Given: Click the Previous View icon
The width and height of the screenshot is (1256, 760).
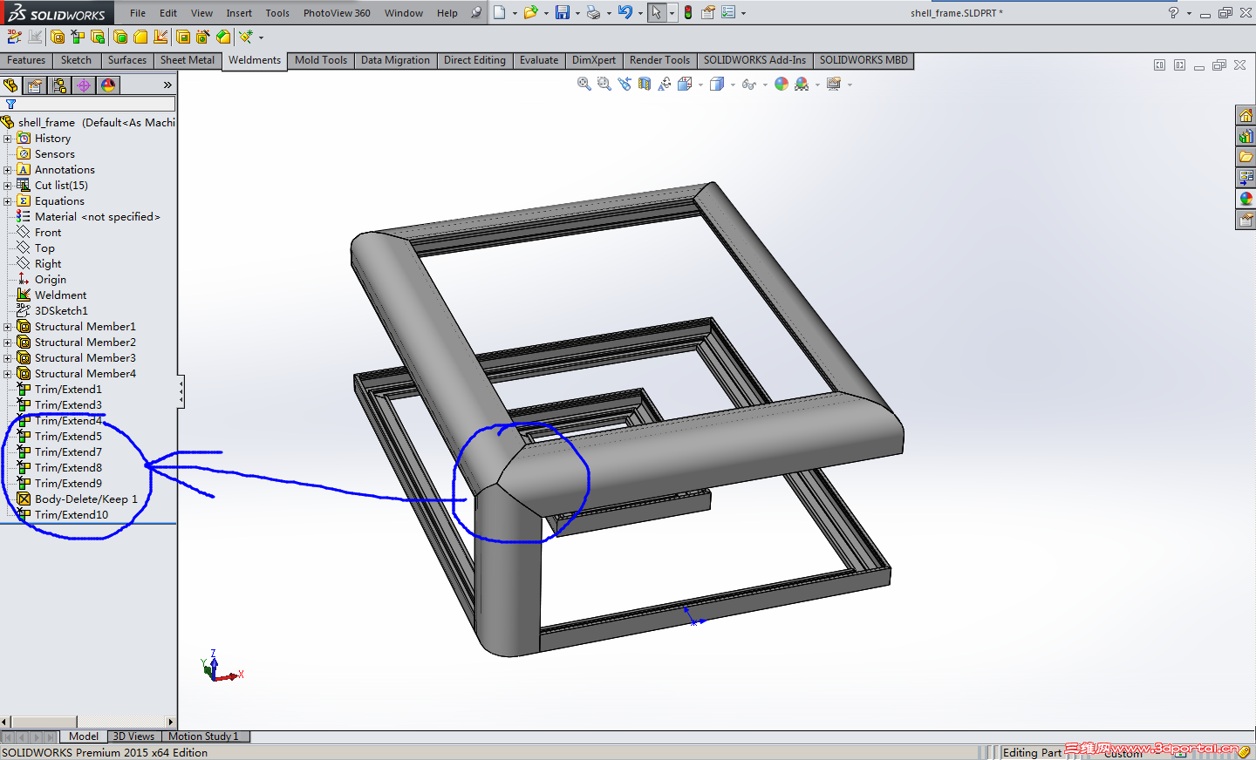Looking at the screenshot, I should [625, 84].
